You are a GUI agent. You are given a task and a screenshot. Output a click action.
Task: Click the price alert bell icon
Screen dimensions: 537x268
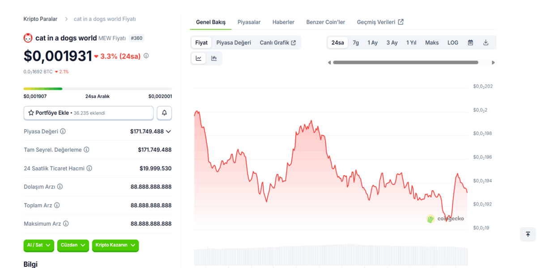coord(164,113)
